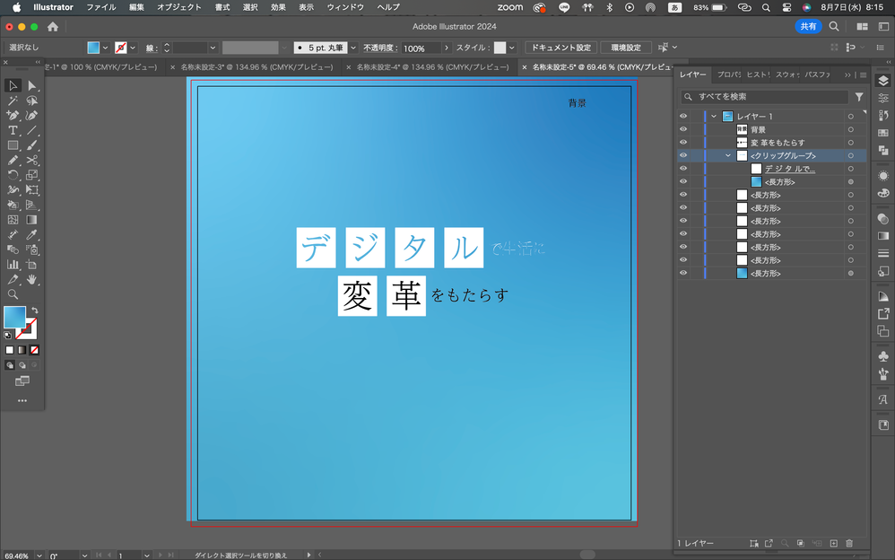Select the Direct Selection tool
The height and width of the screenshot is (560, 895).
pyautogui.click(x=32, y=86)
